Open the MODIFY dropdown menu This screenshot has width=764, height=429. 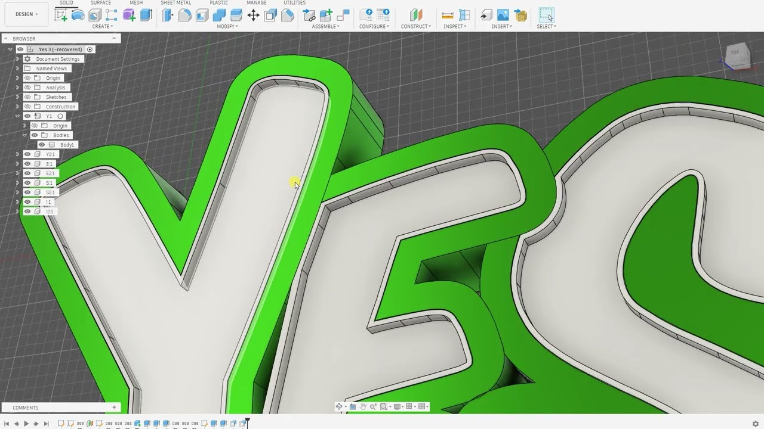227,26
